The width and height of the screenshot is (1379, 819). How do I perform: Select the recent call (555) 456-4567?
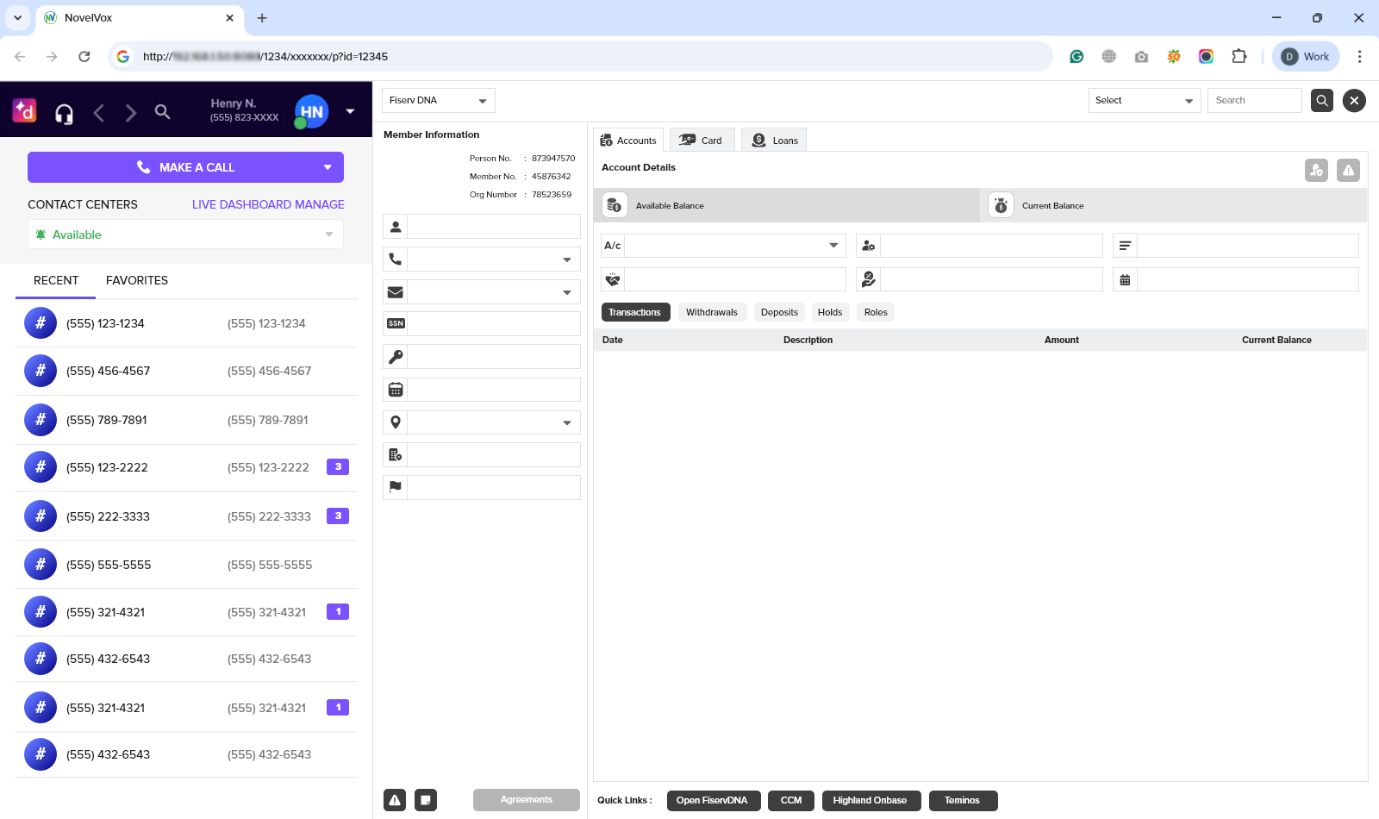coord(186,371)
